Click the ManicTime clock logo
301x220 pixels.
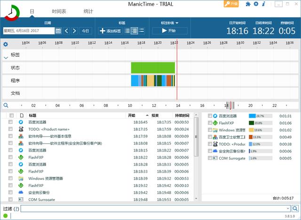(12, 13)
